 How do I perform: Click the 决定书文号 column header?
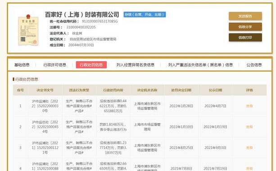(45, 90)
